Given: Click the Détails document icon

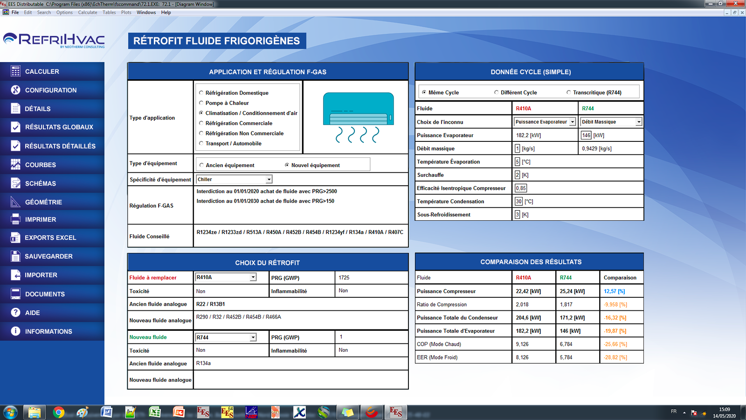Looking at the screenshot, I should (15, 108).
